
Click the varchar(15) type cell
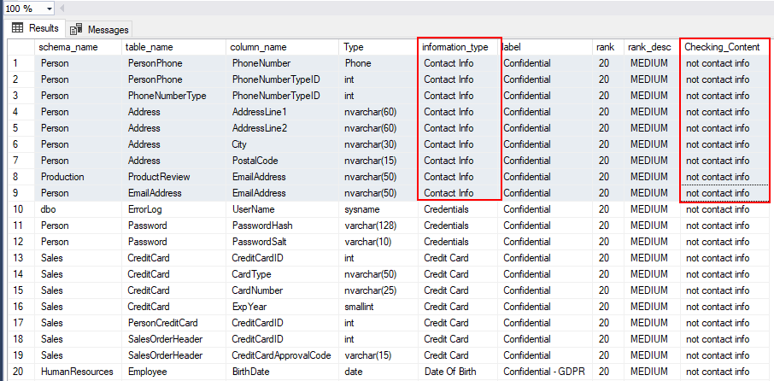(378, 355)
